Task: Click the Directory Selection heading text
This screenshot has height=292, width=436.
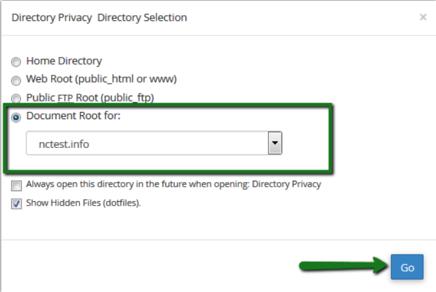Action: tap(142, 18)
